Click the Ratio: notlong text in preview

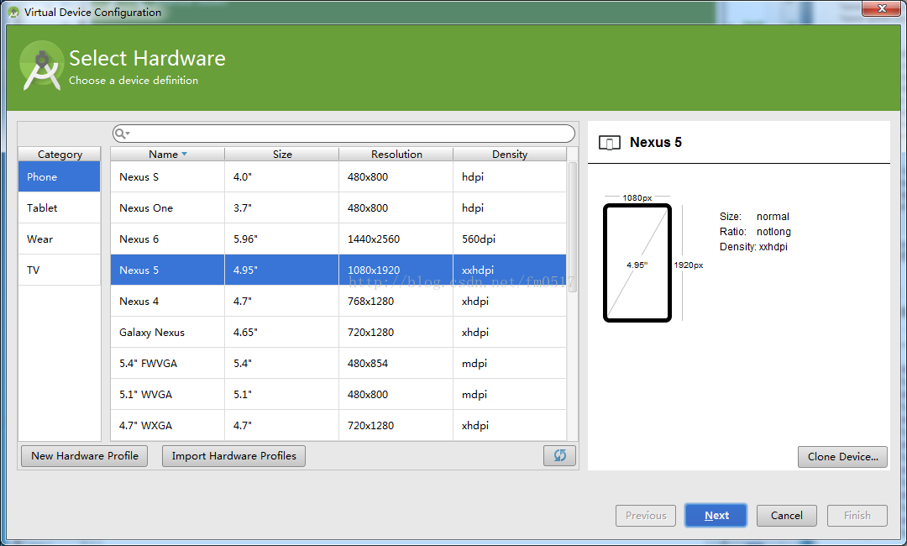[755, 231]
